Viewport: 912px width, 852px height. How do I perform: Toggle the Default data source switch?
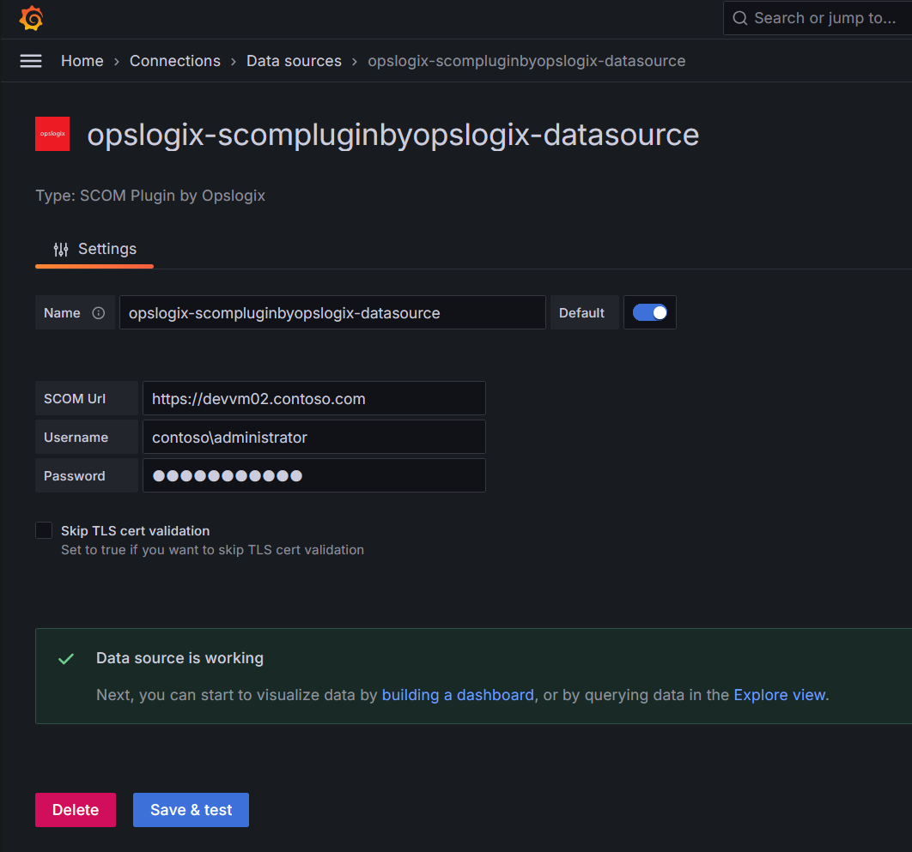(x=650, y=313)
